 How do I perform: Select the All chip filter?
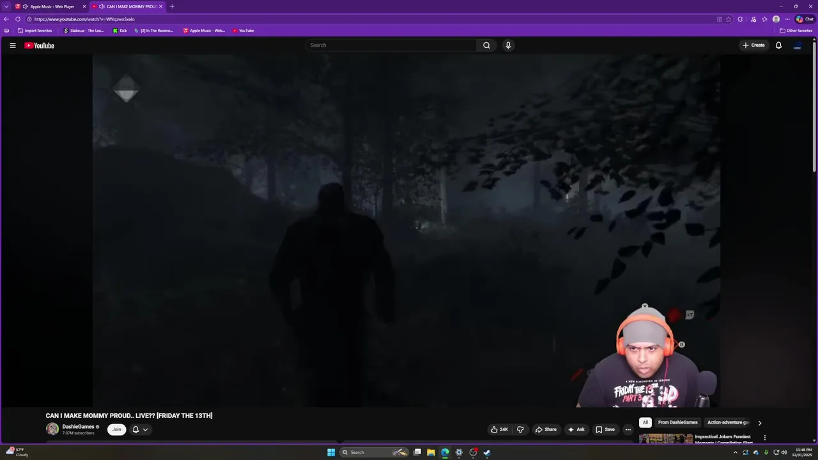[645, 422]
